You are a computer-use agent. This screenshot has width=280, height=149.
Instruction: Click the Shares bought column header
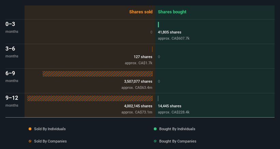coord(172,12)
